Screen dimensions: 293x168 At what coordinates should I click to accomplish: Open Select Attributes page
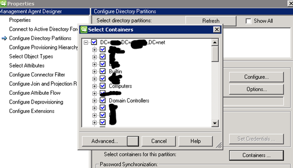click(27, 65)
